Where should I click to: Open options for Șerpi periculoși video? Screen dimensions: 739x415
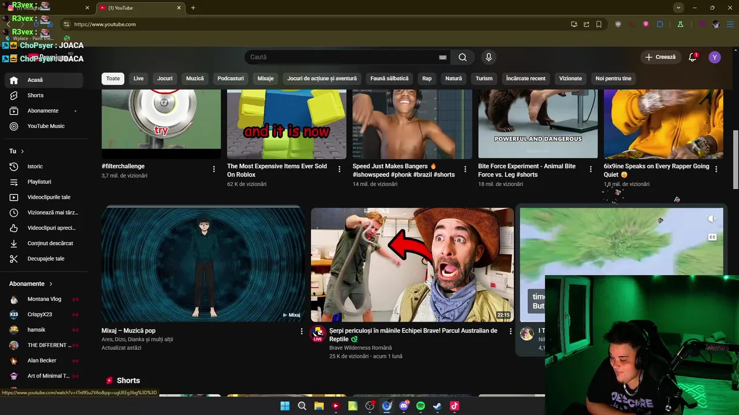510,331
